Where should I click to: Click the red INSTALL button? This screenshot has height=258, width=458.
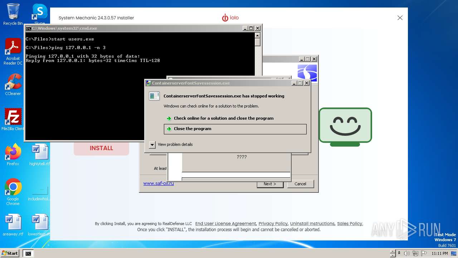coord(101,148)
